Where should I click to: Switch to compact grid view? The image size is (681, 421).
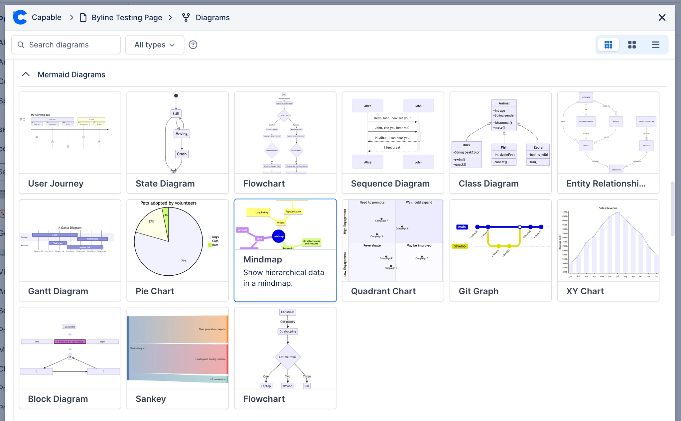(608, 45)
